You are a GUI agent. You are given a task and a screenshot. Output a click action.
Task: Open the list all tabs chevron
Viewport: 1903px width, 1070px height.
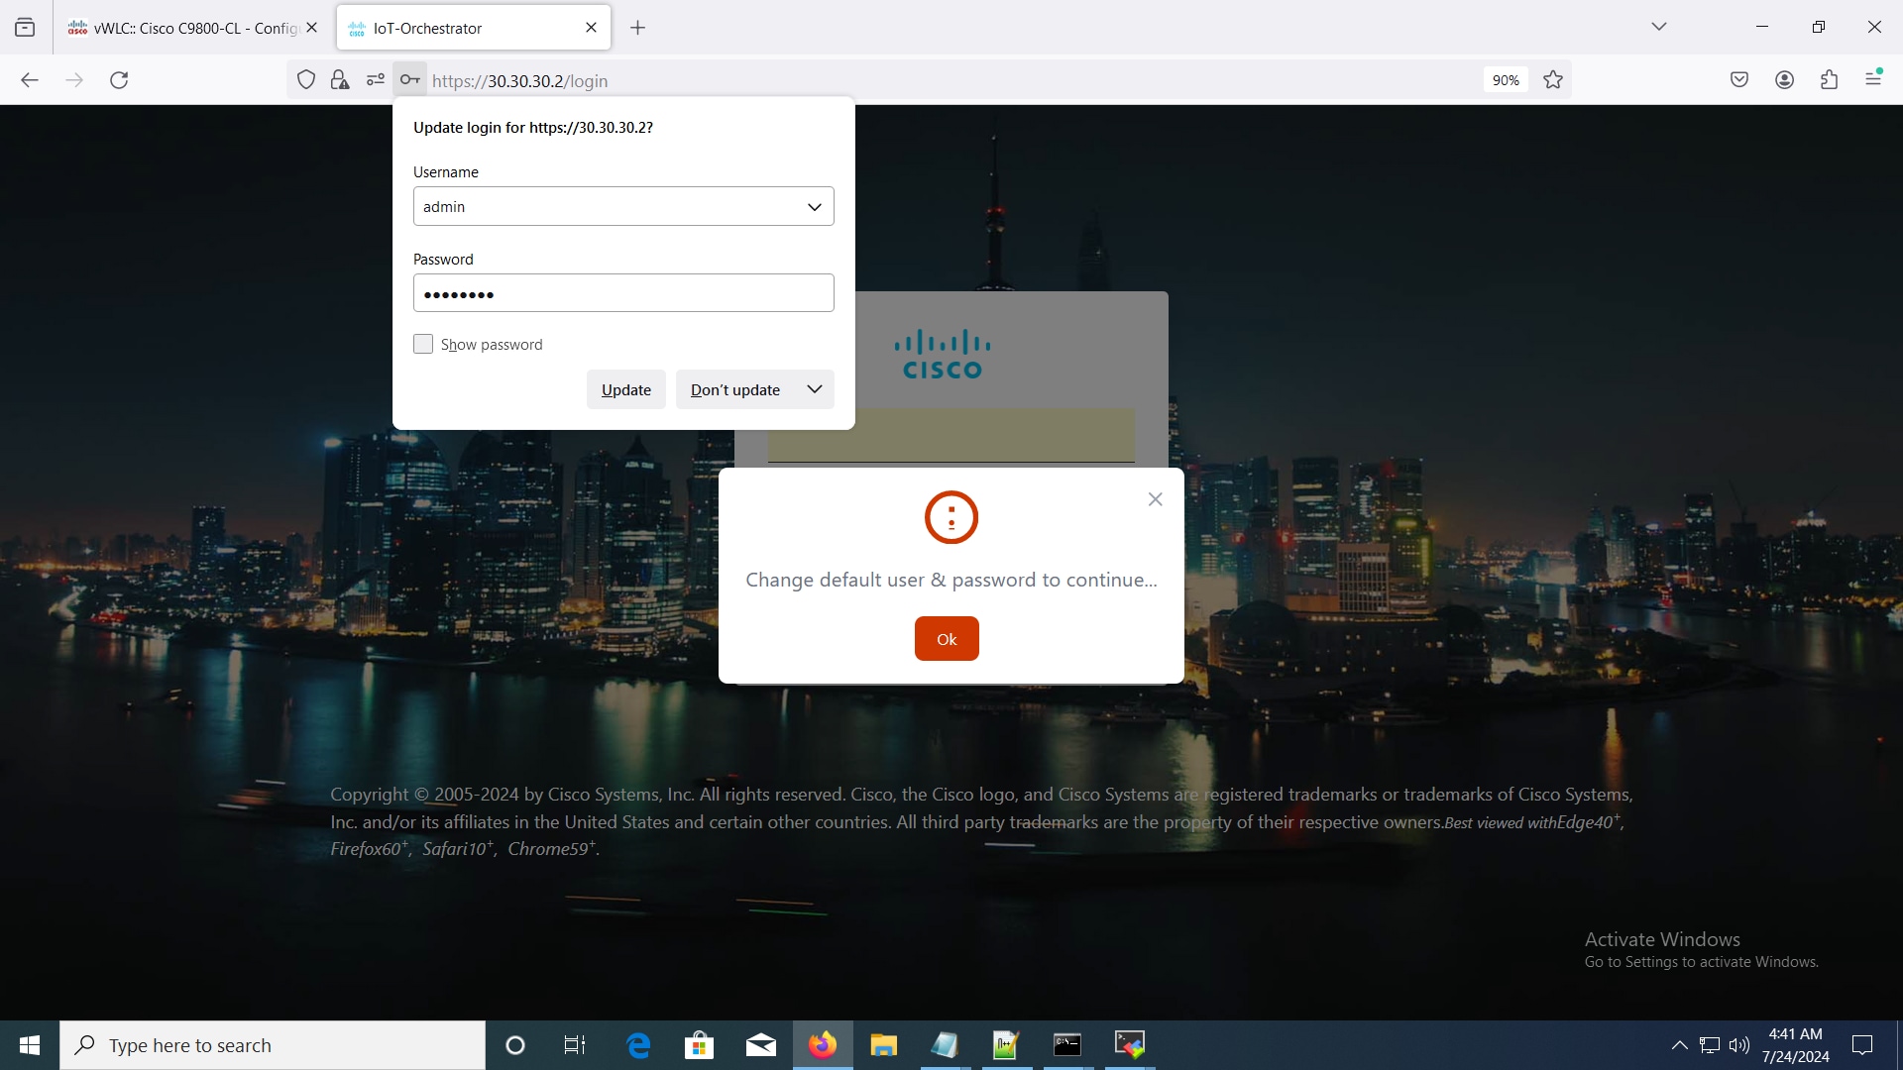[1659, 27]
